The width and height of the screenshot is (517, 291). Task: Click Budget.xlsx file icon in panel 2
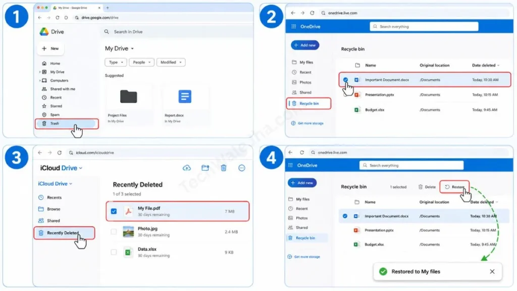356,110
